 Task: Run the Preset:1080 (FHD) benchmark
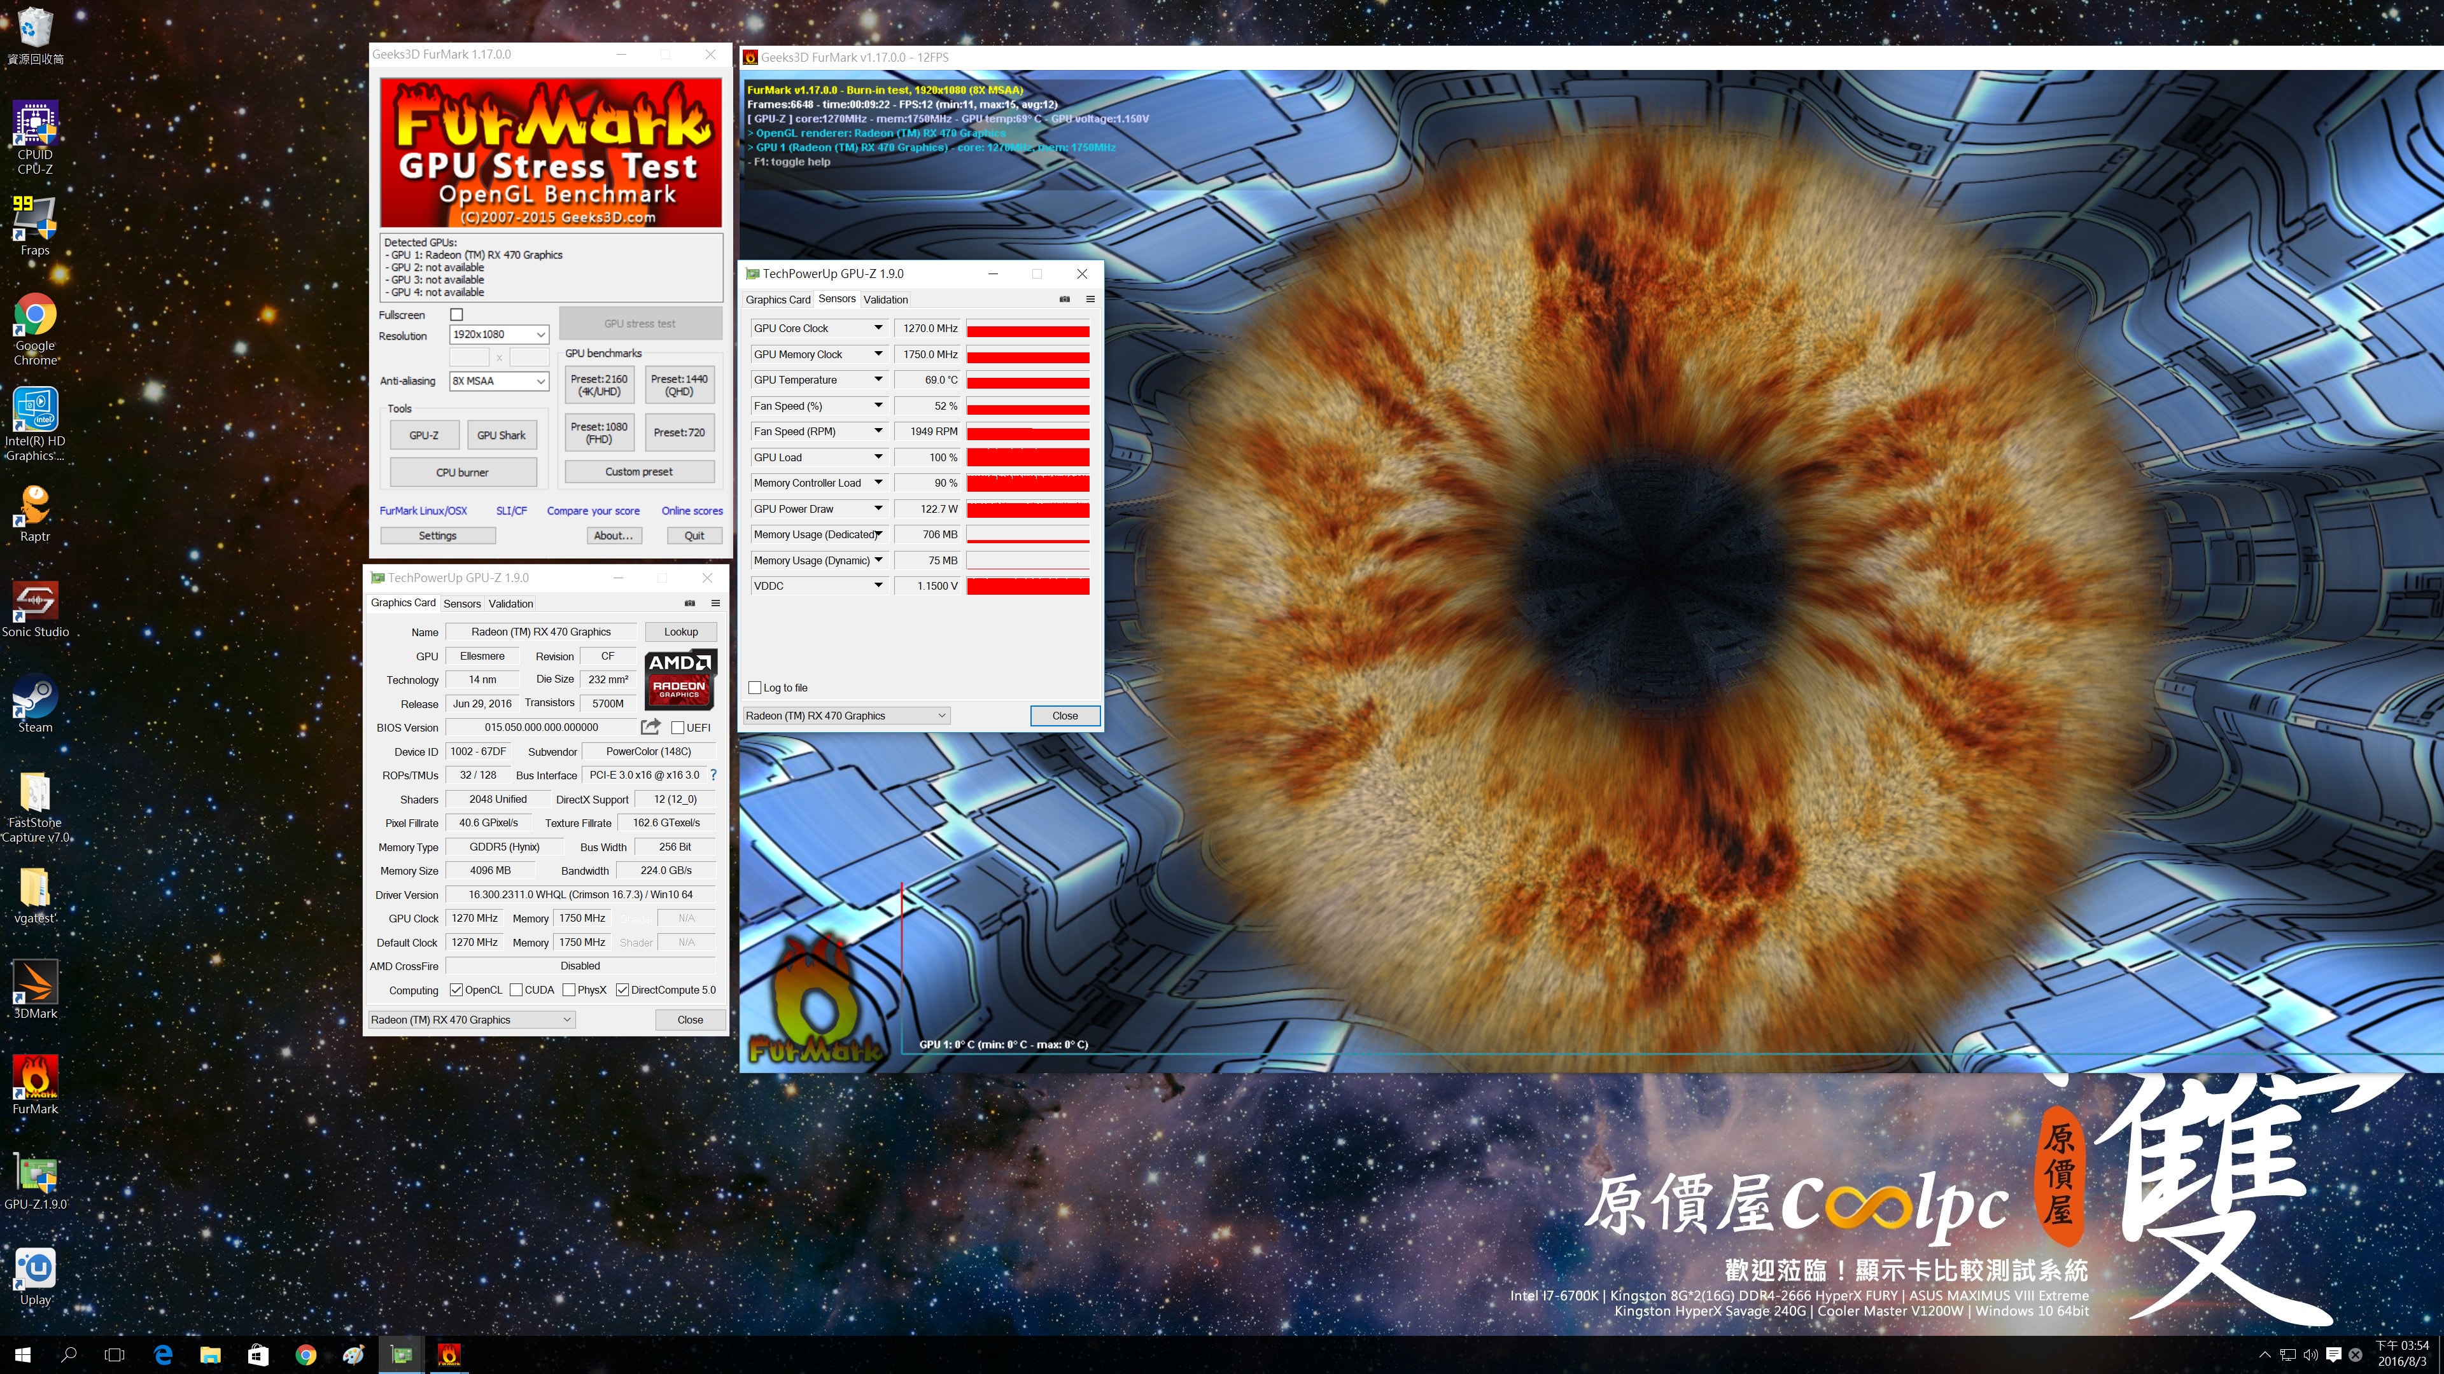pyautogui.click(x=599, y=433)
